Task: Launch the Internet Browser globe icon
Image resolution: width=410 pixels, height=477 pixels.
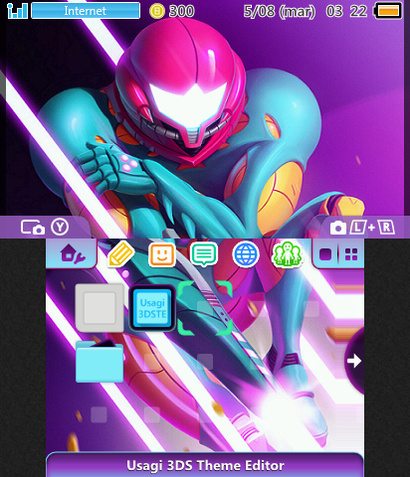Action: 246,254
